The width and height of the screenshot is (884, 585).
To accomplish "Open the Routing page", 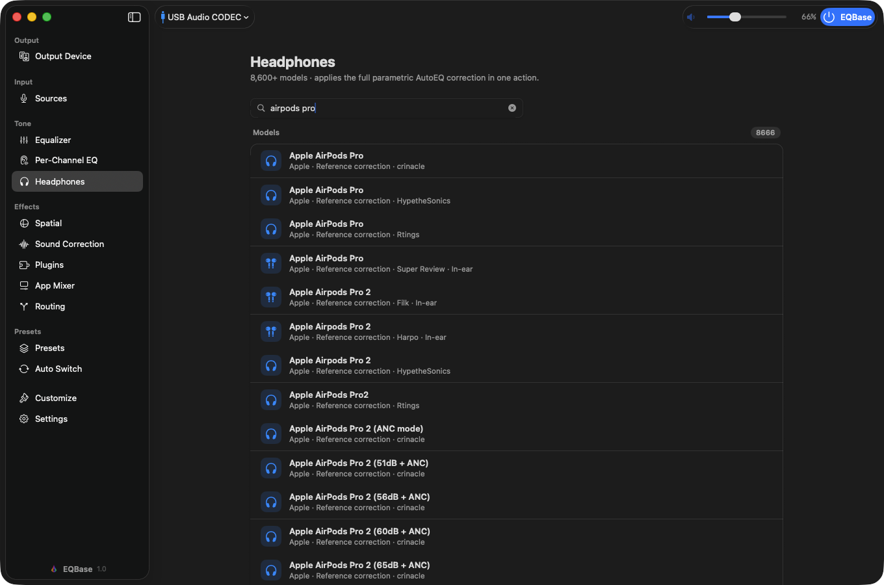I will [x=77, y=307].
